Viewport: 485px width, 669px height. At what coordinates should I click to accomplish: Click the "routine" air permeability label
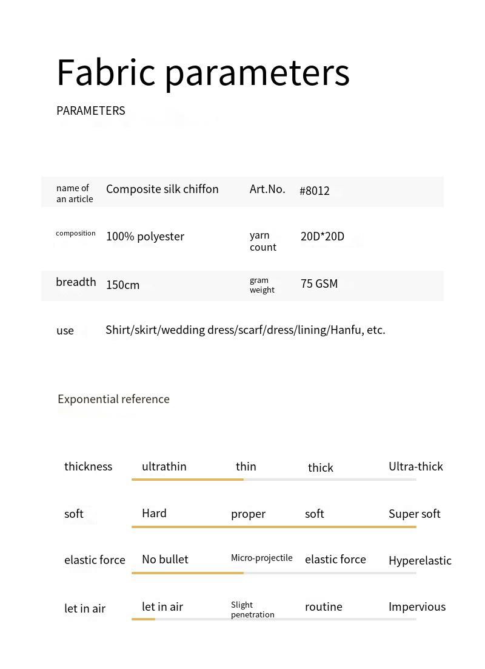(323, 606)
